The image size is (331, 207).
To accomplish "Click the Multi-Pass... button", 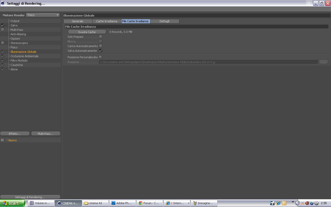I will point(46,134).
